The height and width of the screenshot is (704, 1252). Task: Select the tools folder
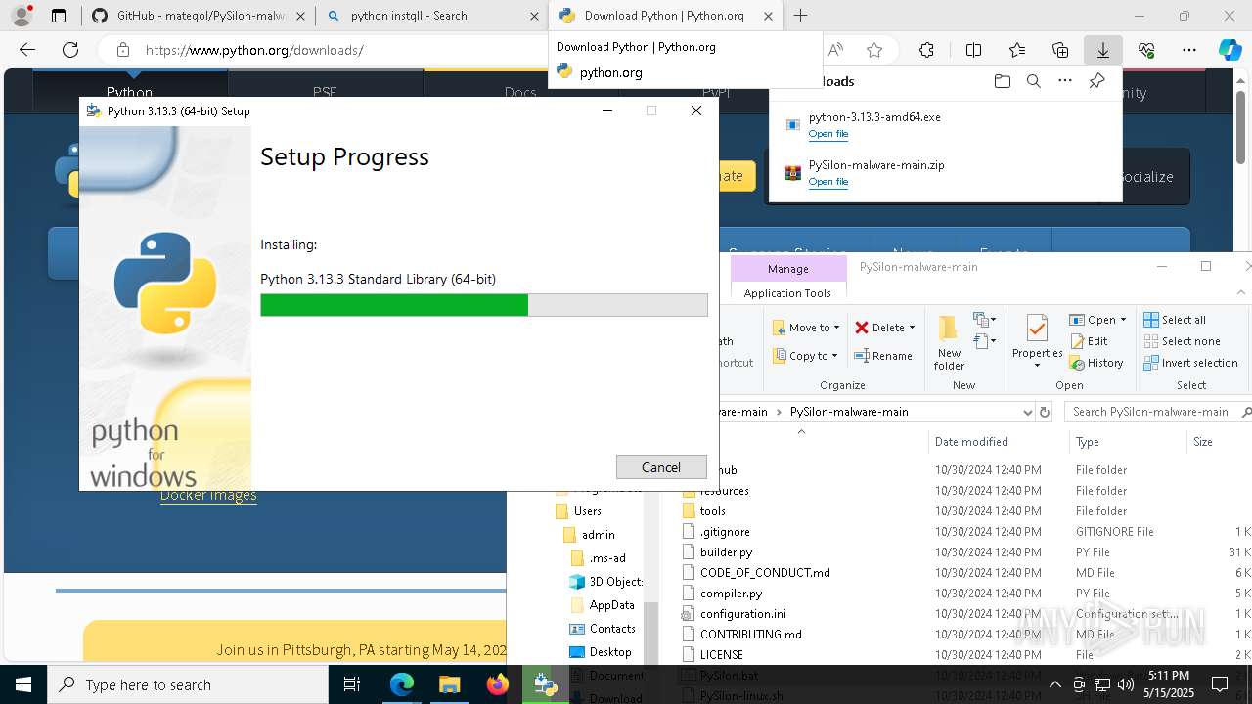(x=712, y=511)
